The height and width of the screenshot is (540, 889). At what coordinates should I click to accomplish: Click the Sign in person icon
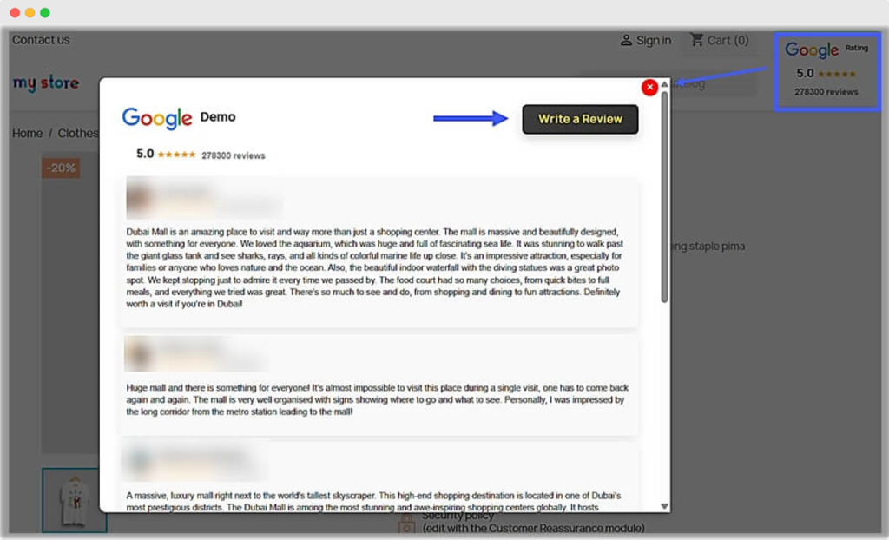(626, 41)
